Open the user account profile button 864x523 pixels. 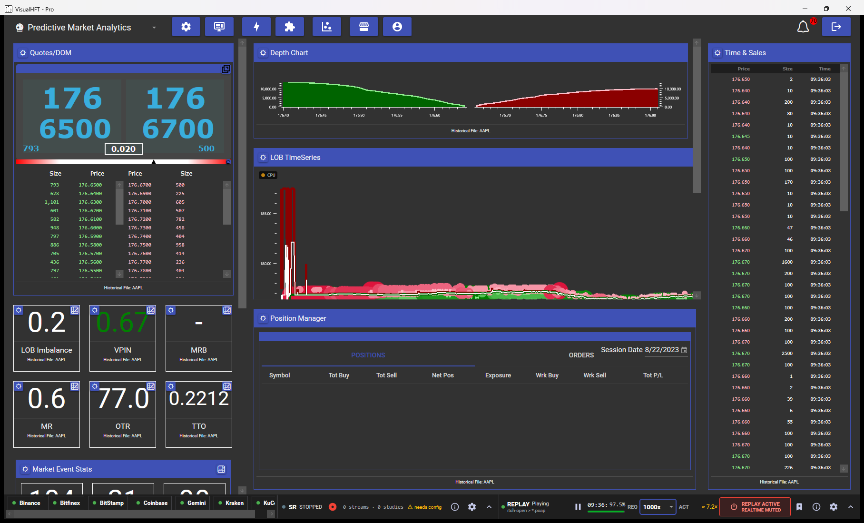(397, 27)
